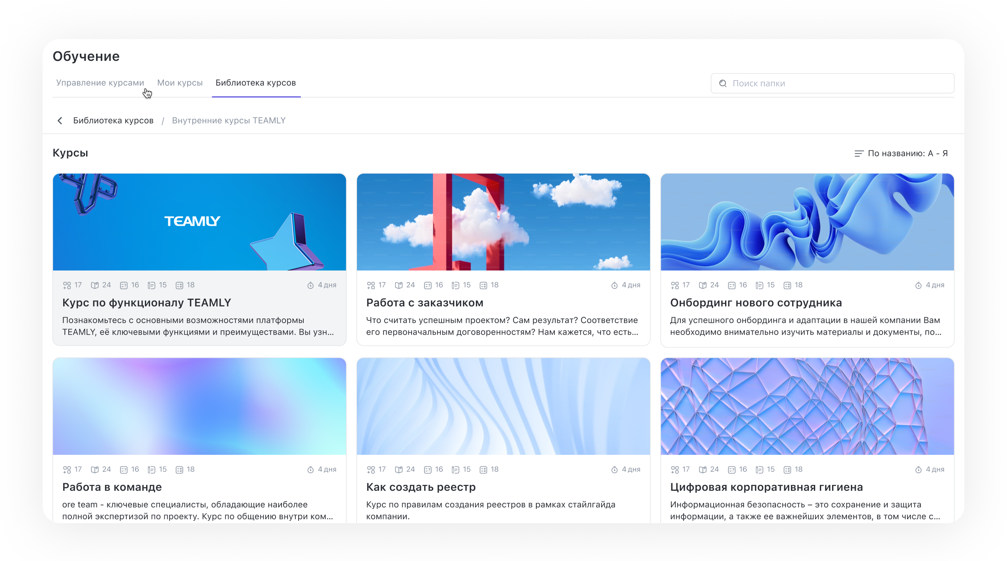Click the striped cover of Как создать реестр

[x=503, y=406]
